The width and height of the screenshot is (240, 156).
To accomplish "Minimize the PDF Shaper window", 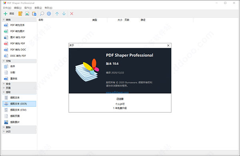I will [x=216, y=3].
